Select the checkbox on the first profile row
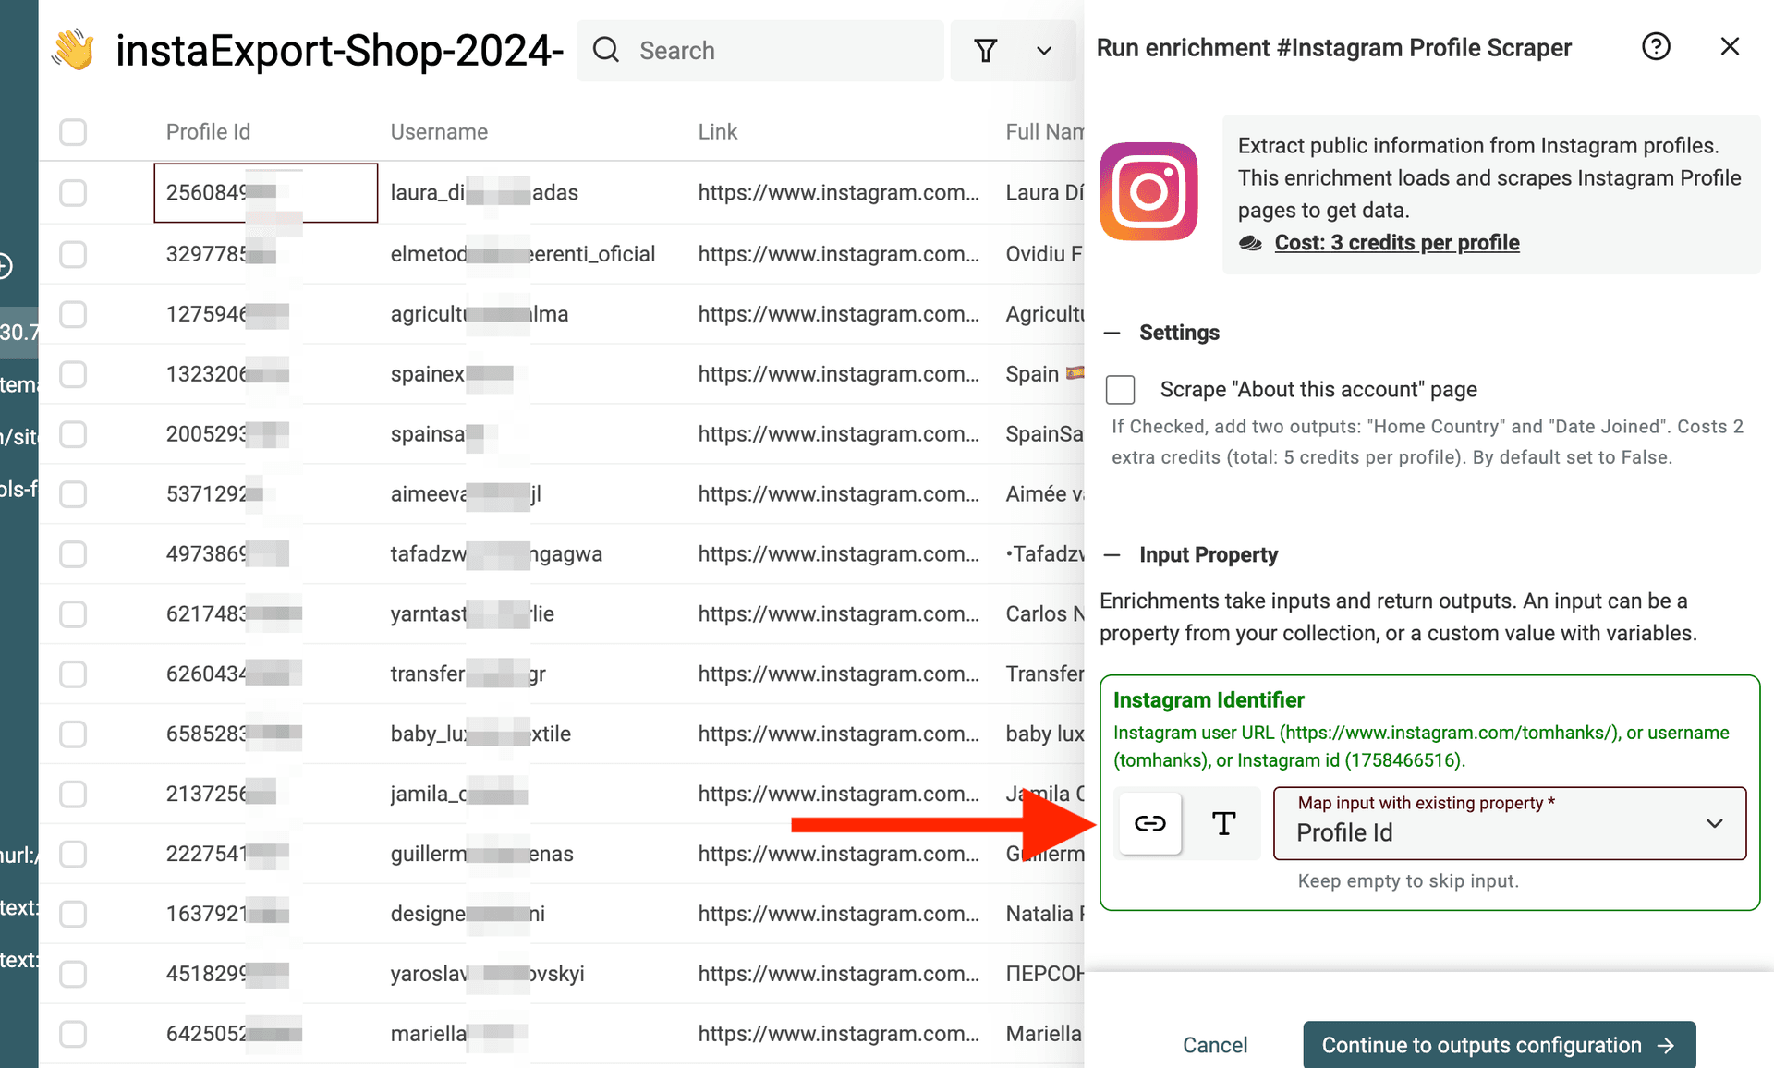The width and height of the screenshot is (1774, 1068). point(72,192)
